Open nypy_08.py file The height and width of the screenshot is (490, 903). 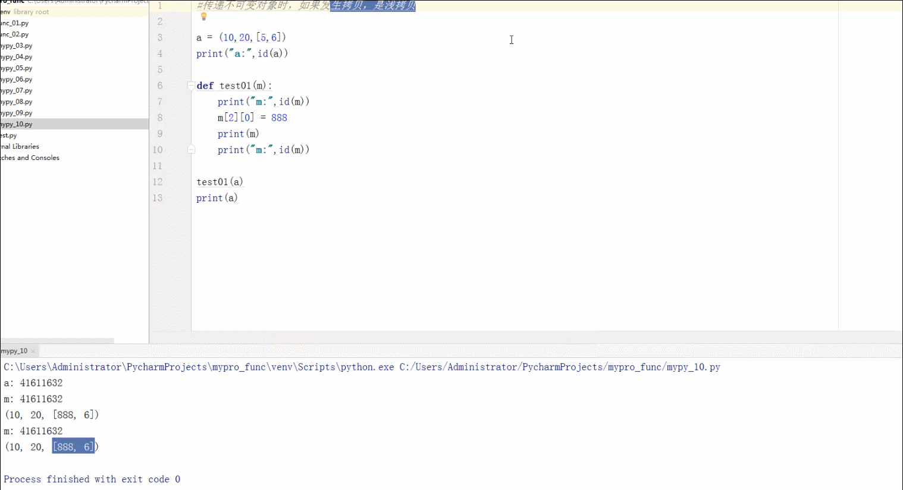17,102
